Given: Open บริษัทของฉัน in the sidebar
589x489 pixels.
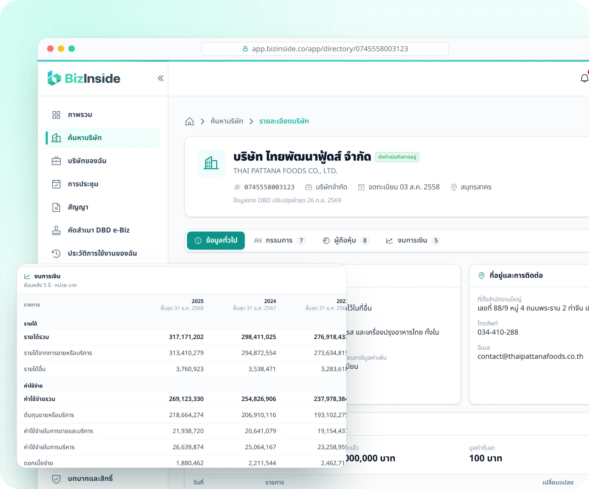Looking at the screenshot, I should pos(103,161).
